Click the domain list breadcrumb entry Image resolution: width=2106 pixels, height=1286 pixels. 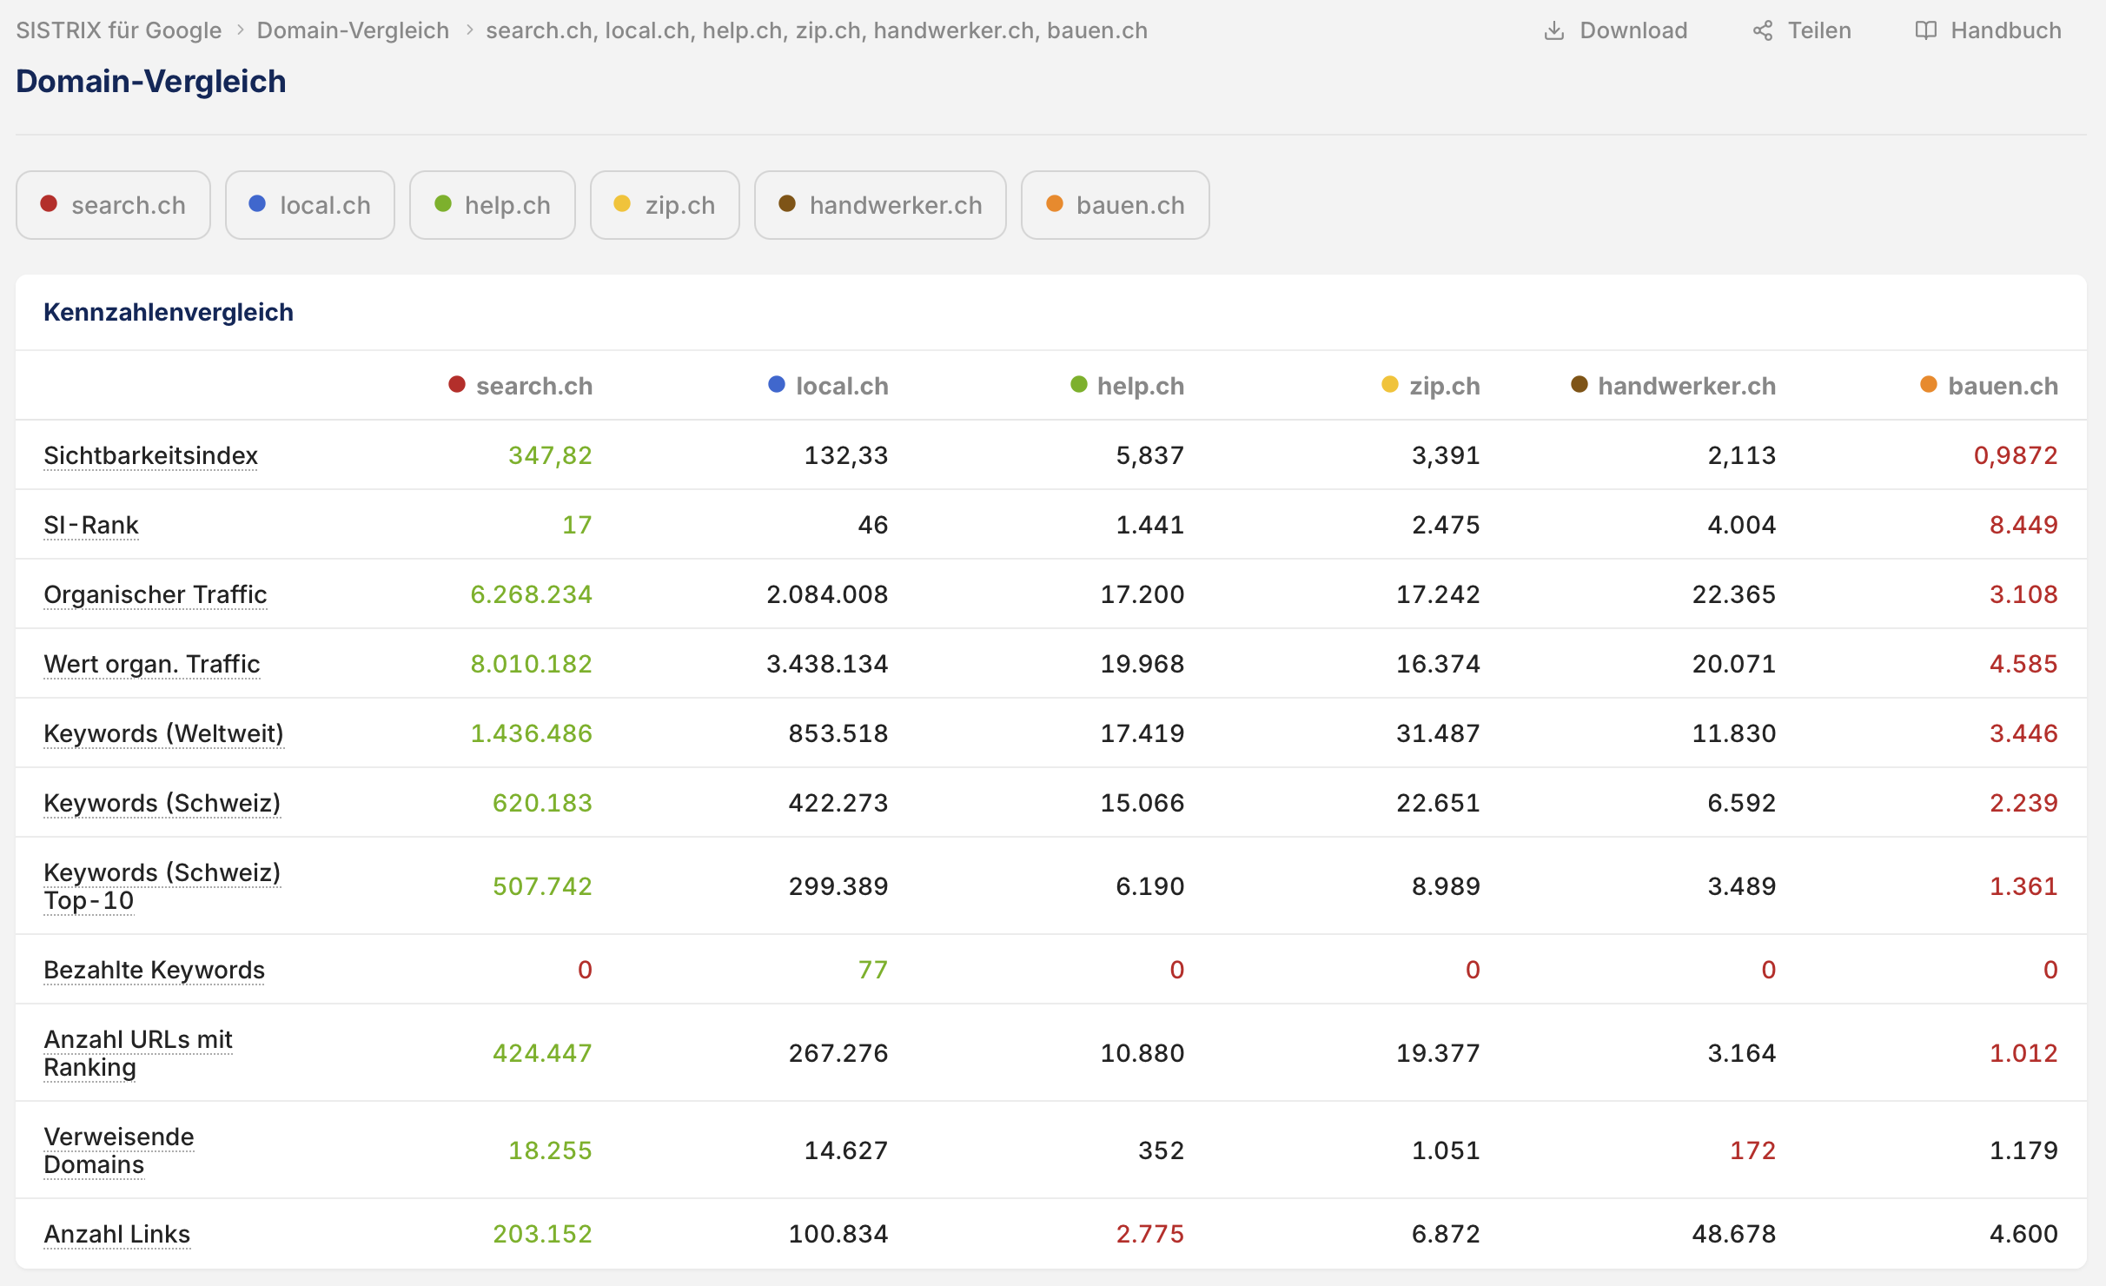tap(817, 30)
